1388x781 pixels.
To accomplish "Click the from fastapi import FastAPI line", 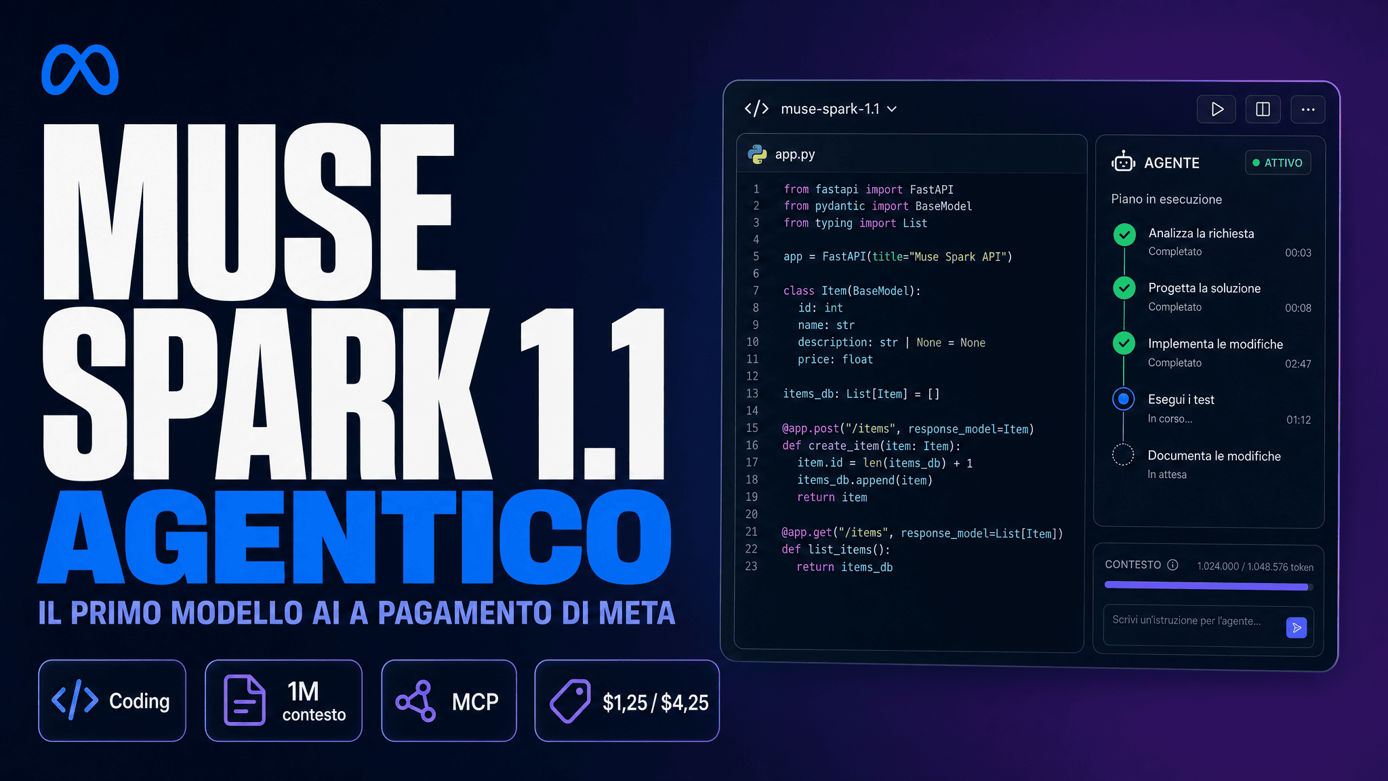I will tap(869, 189).
